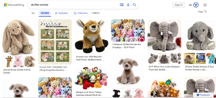Open 20 Best Stuffed Animals & Toys link
This screenshot has height=98, width=216.
[x=200, y=68]
